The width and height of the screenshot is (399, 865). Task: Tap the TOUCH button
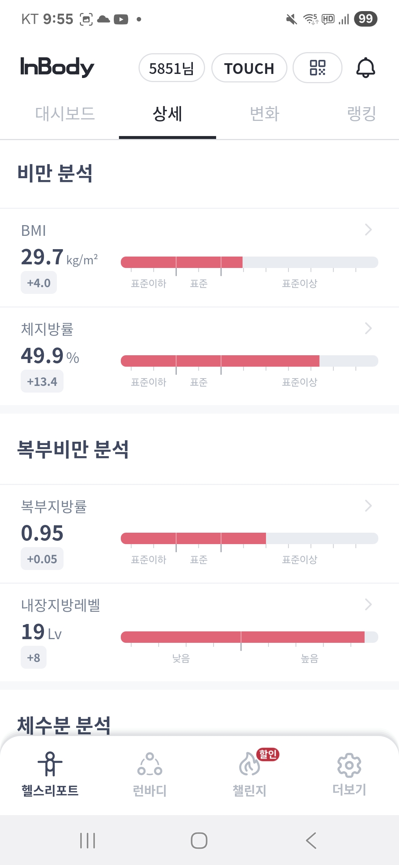coord(249,68)
